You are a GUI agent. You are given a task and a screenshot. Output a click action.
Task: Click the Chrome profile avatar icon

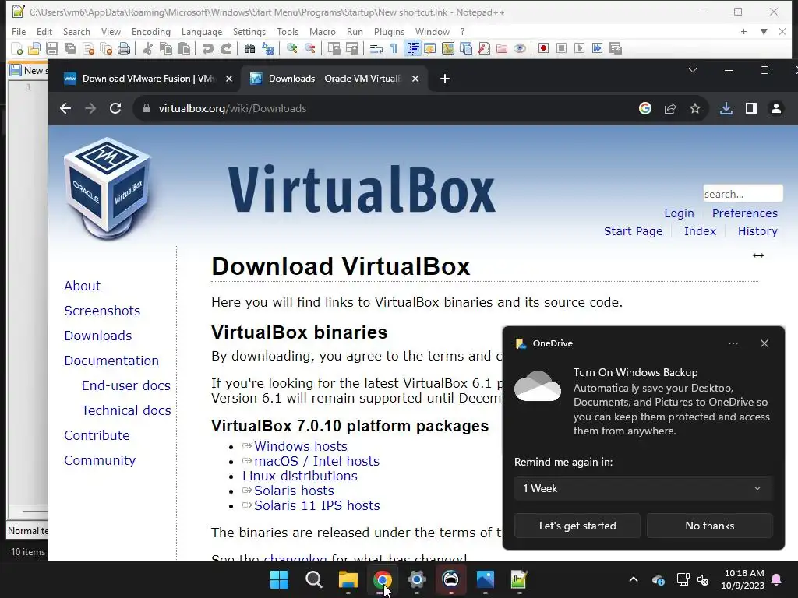776,108
